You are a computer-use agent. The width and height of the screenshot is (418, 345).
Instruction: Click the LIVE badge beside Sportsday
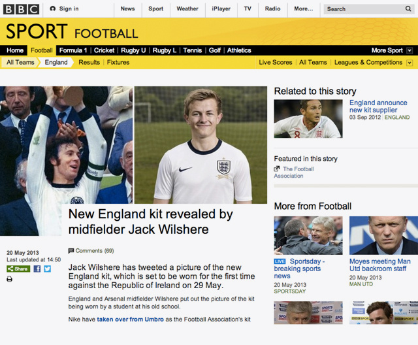click(280, 261)
